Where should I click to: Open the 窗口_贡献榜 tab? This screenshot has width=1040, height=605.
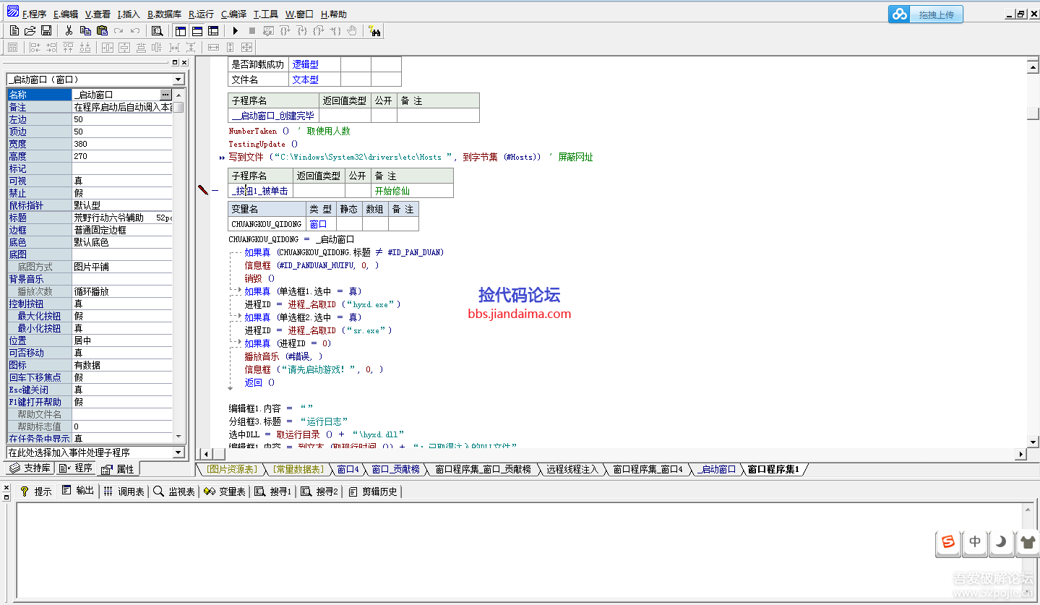point(395,470)
